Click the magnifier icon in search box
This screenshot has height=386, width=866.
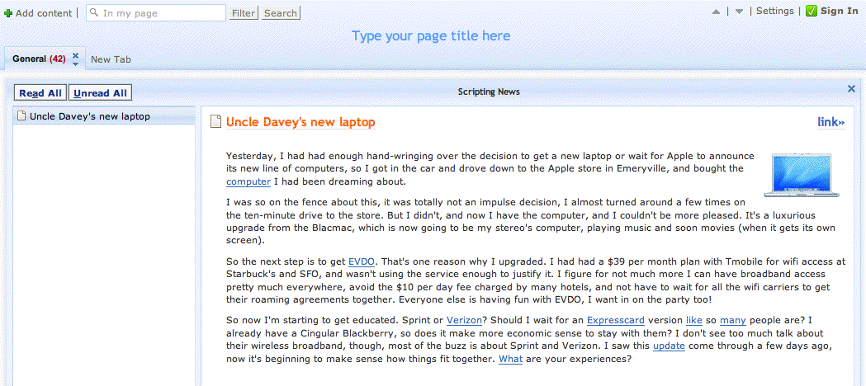click(x=95, y=13)
